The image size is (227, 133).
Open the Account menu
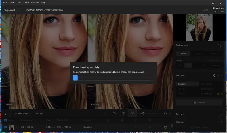pyautogui.click(x=35, y=3)
